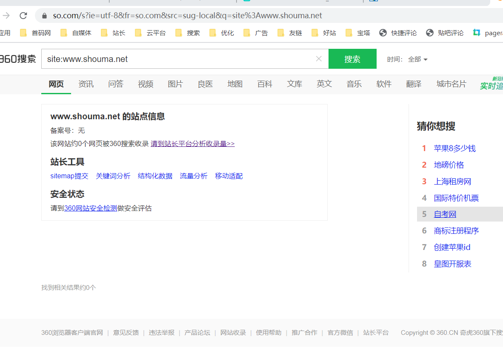503x348 pixels.
Task: Switch to the 软件 tab
Action: point(384,84)
